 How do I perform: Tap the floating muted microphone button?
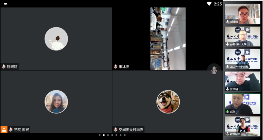(214, 70)
